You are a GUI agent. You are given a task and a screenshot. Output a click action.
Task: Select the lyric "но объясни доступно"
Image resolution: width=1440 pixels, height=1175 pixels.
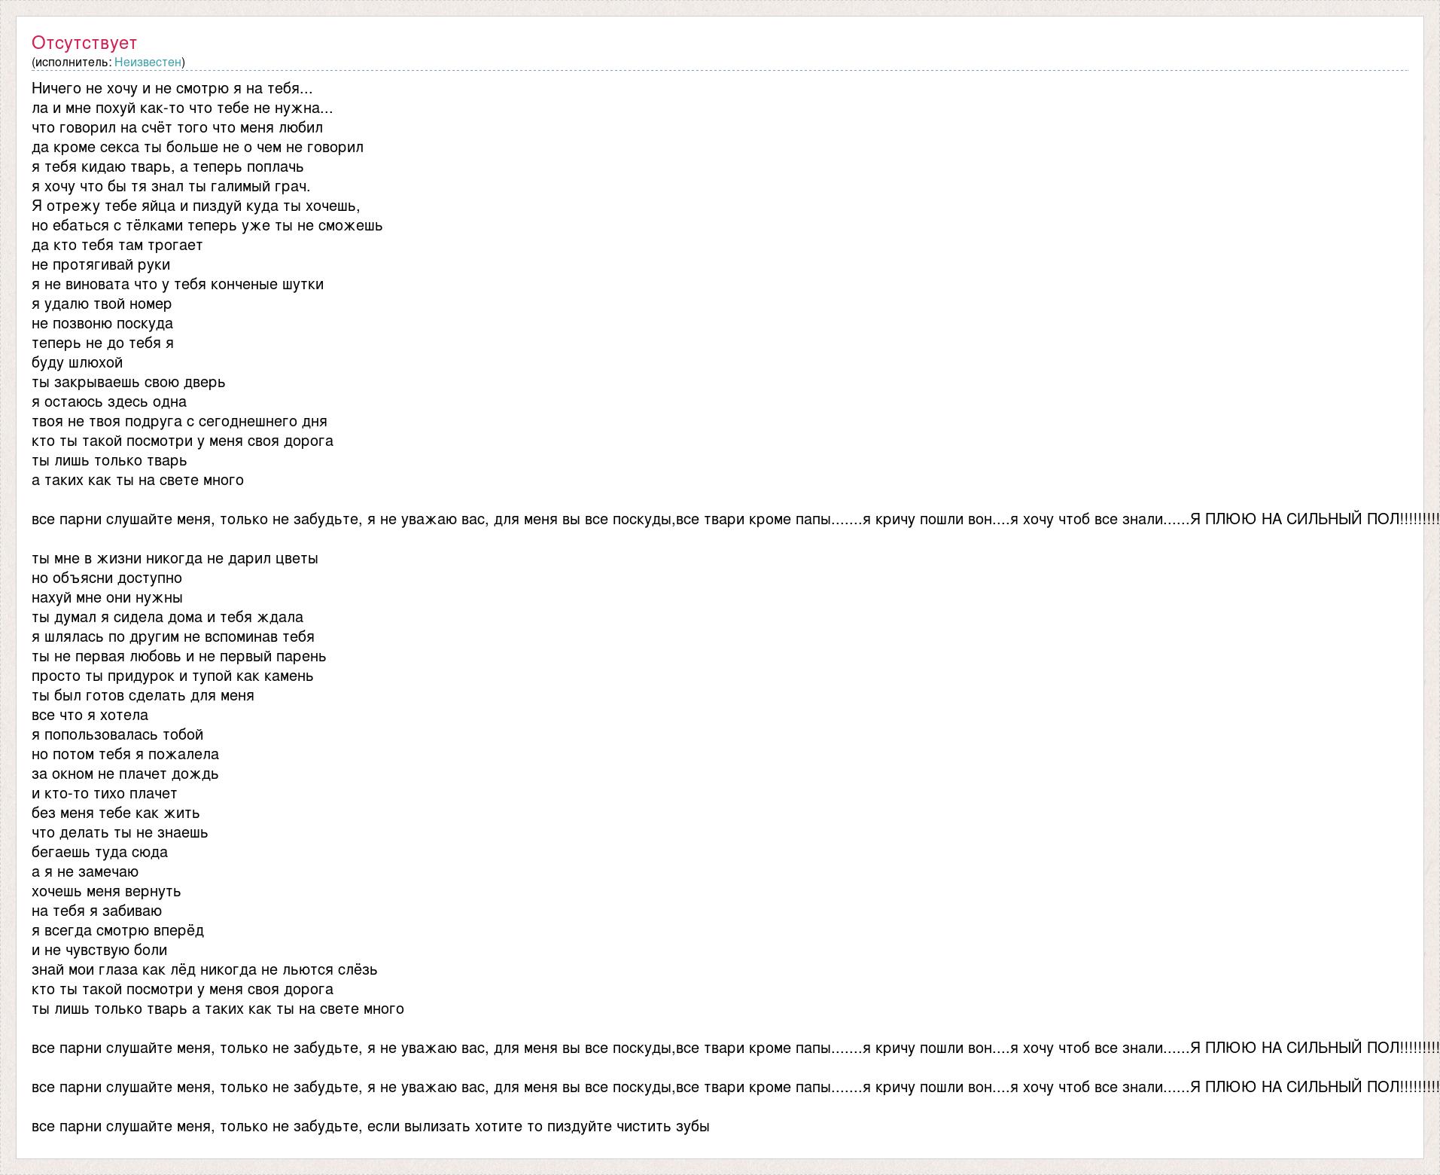coord(107,578)
